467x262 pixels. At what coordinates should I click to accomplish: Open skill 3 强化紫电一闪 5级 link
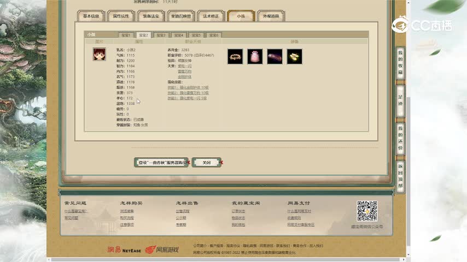point(187,98)
